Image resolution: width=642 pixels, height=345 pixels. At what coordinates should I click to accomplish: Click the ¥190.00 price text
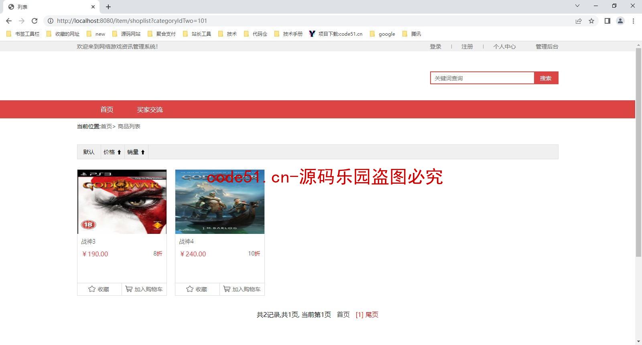[95, 254]
